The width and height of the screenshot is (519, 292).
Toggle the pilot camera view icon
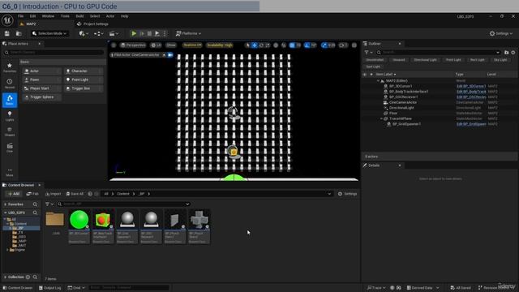170,55
